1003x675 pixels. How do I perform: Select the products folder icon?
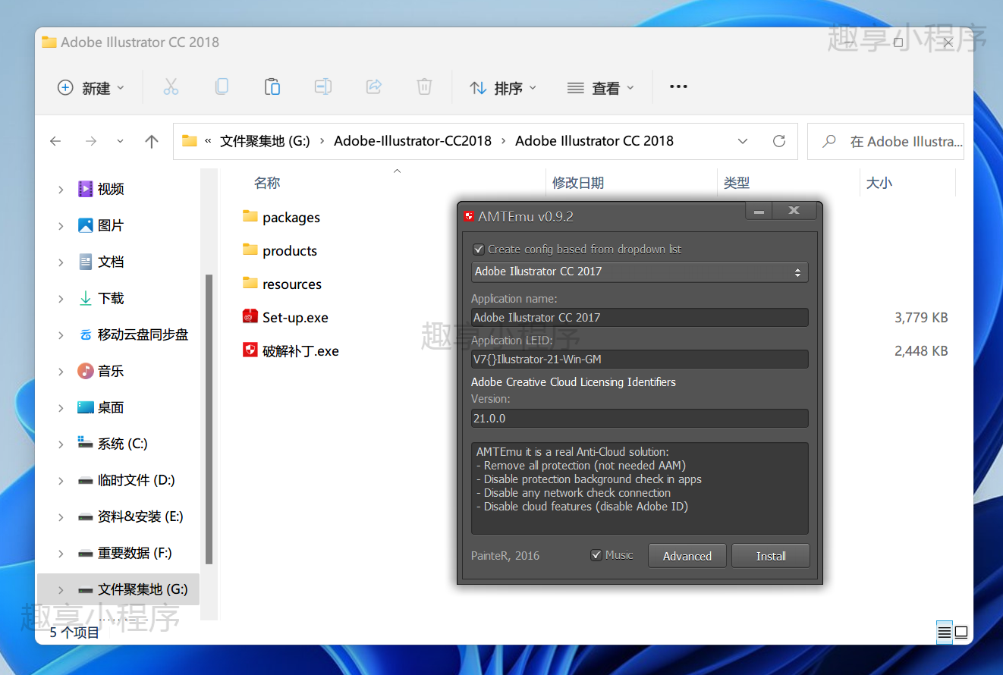[250, 250]
